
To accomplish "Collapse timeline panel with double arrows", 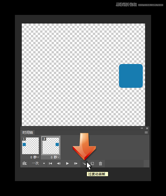I will (x=142, y=128).
